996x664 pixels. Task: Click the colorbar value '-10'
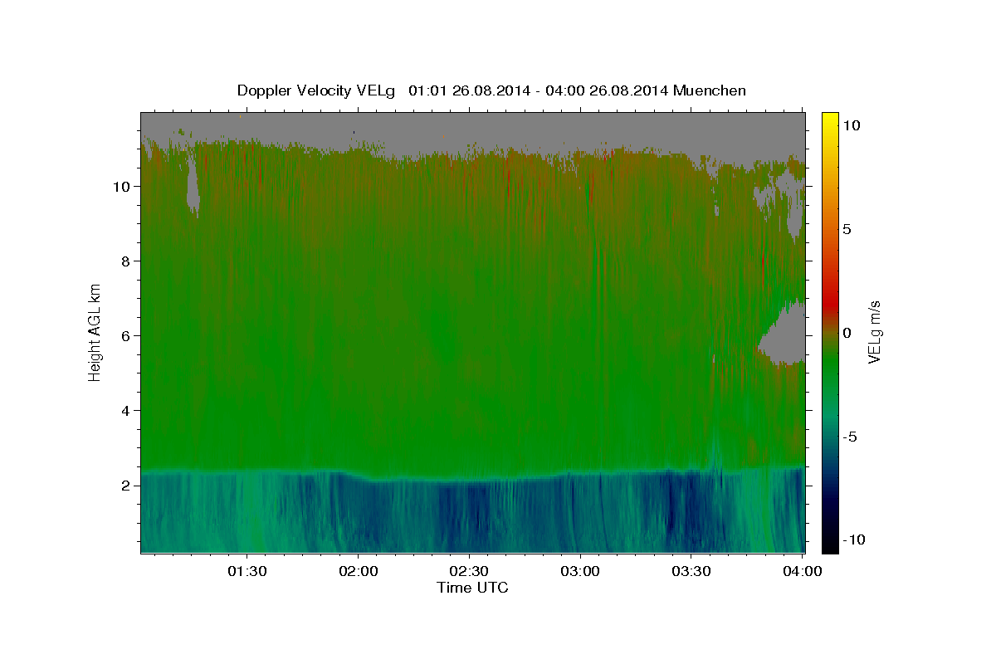[855, 540]
